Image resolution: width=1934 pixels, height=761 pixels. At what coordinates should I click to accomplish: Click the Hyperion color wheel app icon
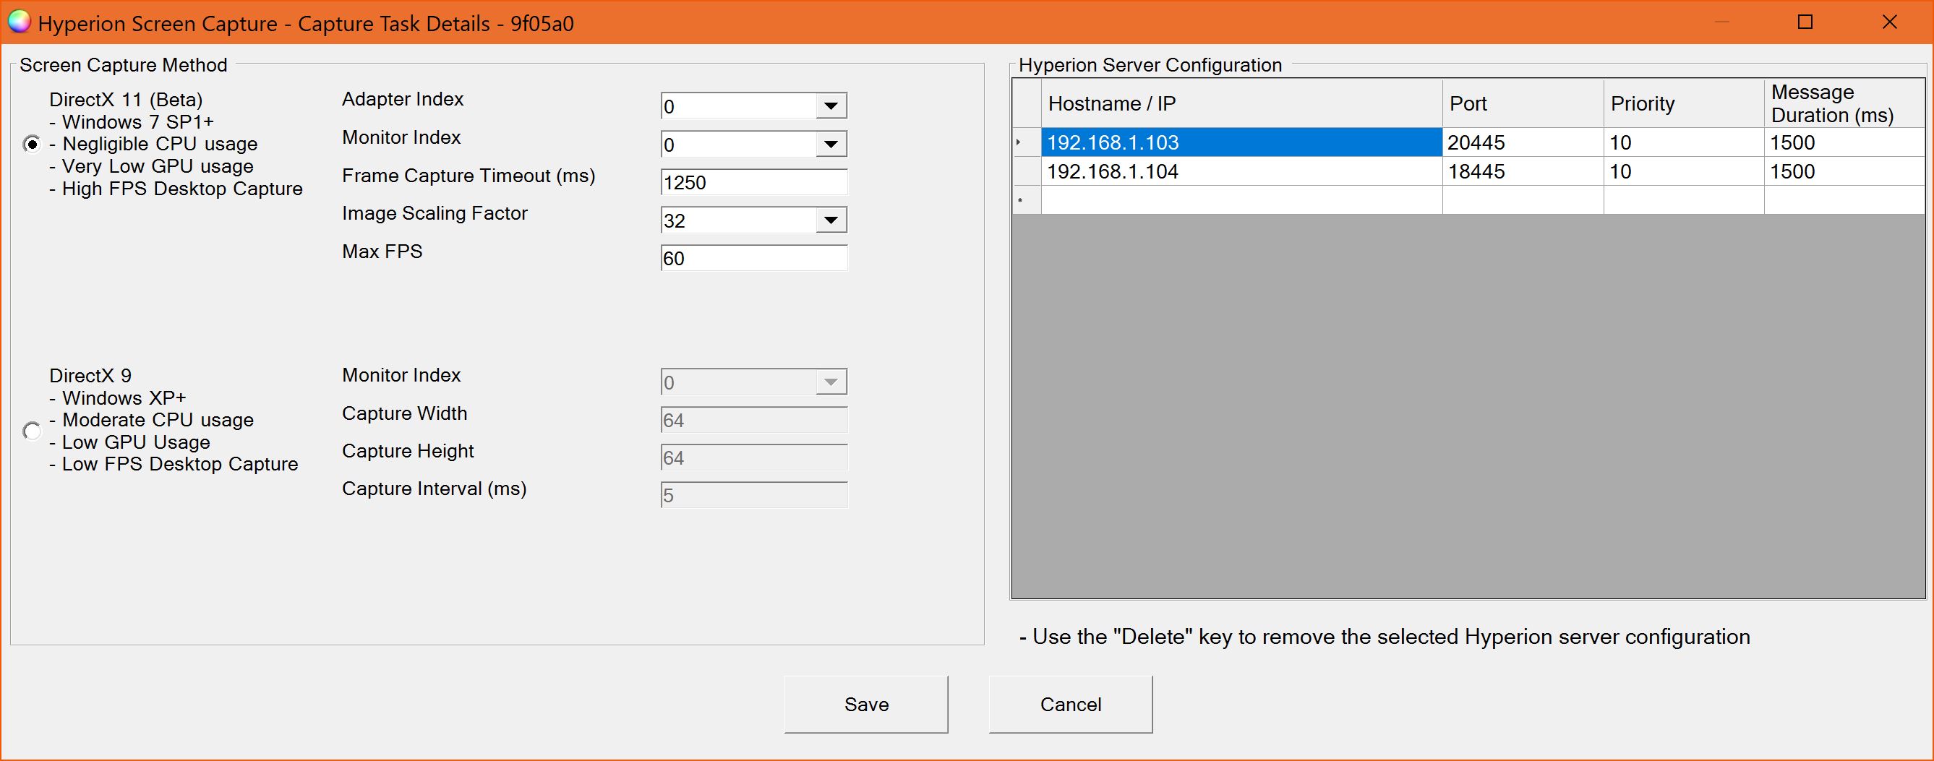(x=19, y=22)
